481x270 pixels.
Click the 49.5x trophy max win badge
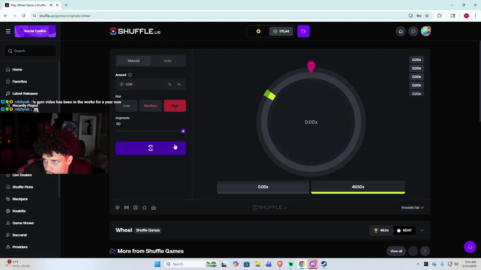tap(381, 231)
